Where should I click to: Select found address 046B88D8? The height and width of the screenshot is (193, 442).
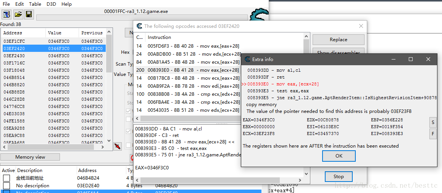(53, 92)
